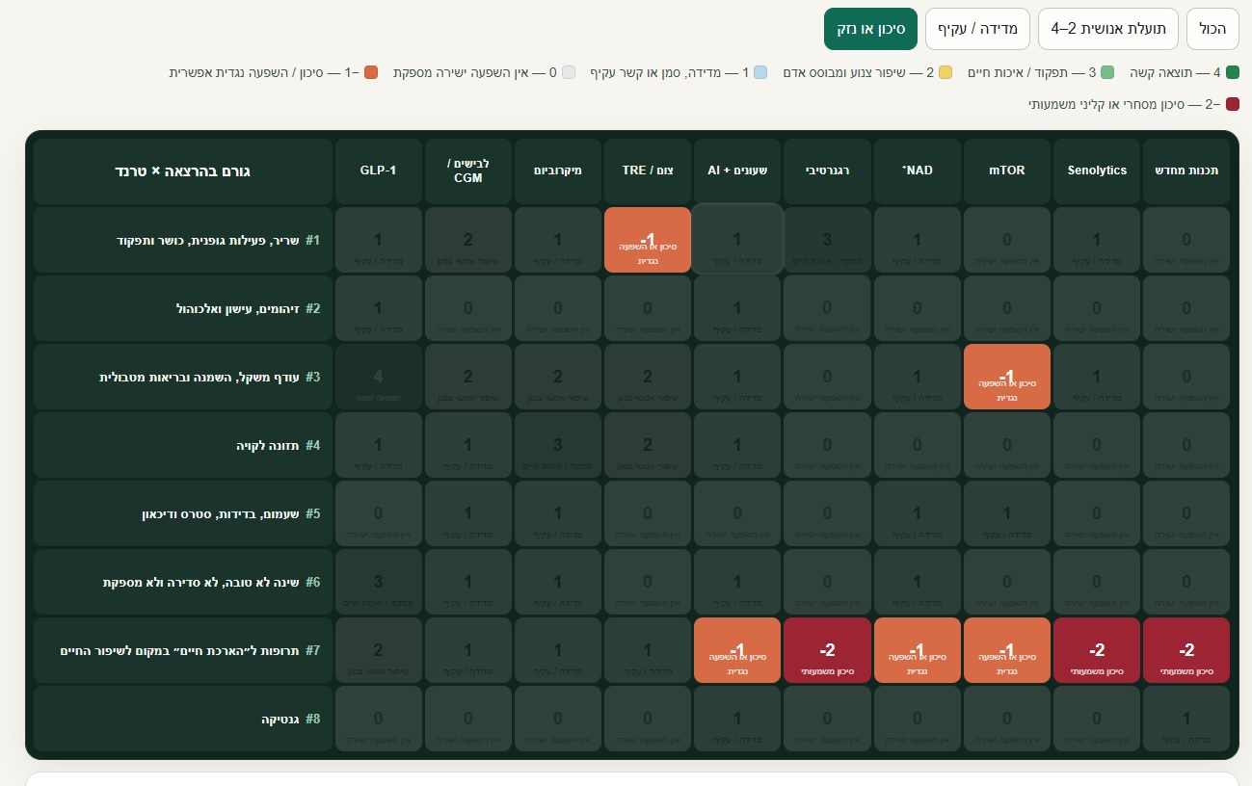Select the 'הכול' filter button
Viewport: 1252px width, 786px height.
[x=1212, y=29]
